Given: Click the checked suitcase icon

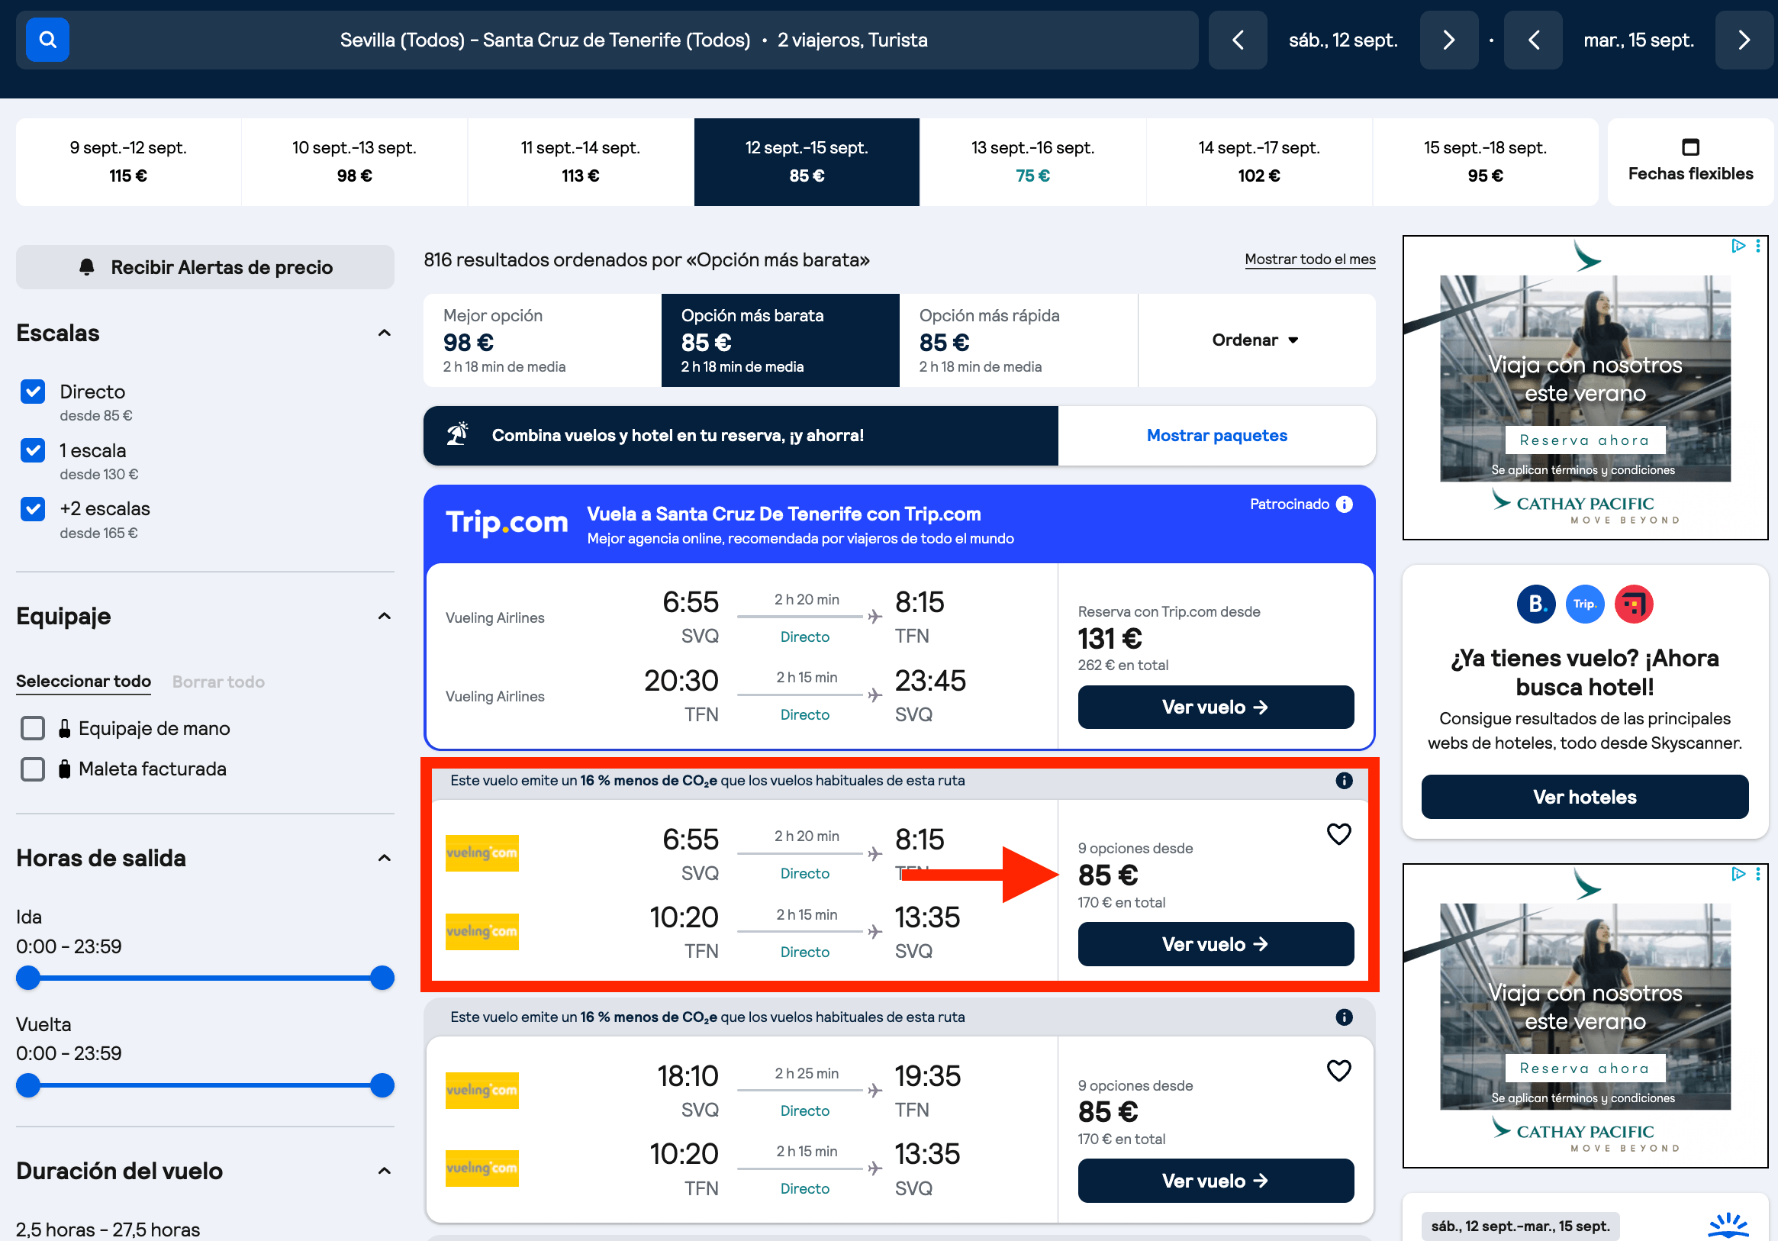Looking at the screenshot, I should (65, 769).
